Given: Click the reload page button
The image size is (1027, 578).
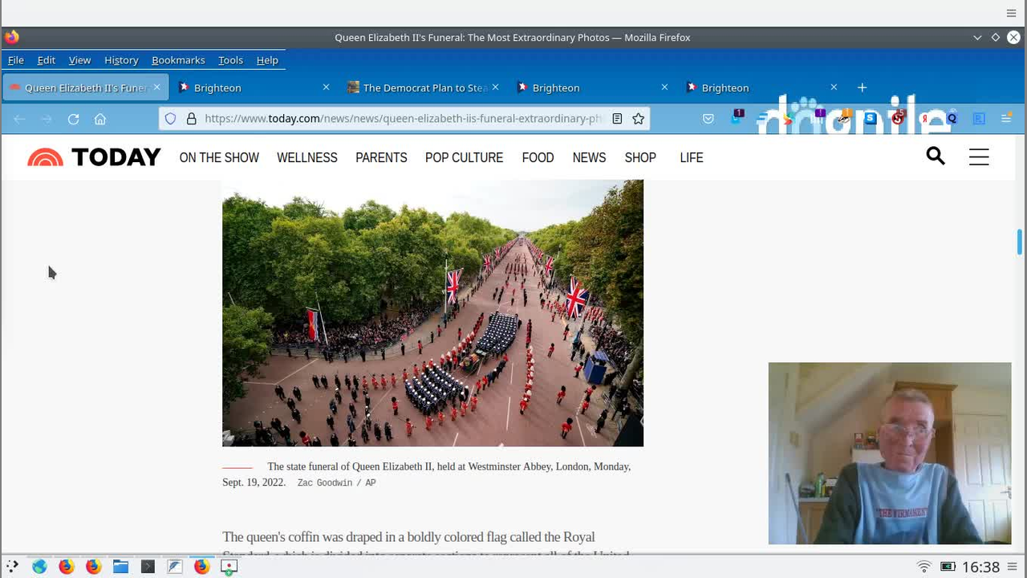Looking at the screenshot, I should pyautogui.click(x=73, y=119).
